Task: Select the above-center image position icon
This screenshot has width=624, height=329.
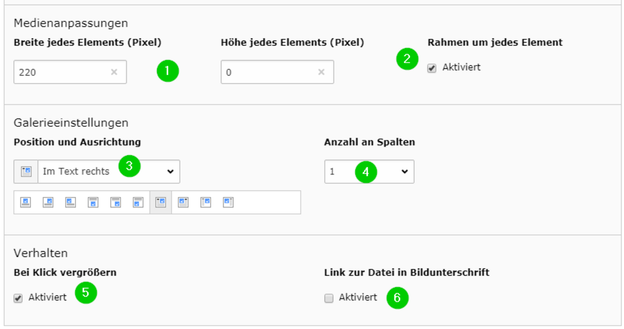Action: [x=25, y=202]
